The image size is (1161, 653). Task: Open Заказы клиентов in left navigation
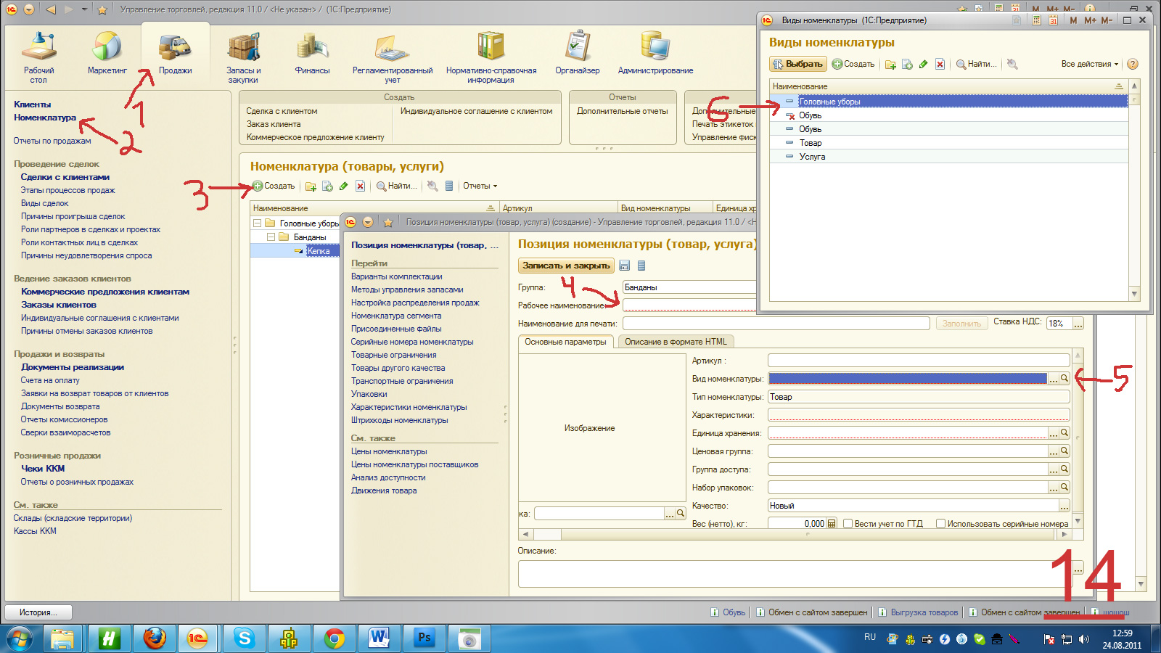[x=59, y=305]
